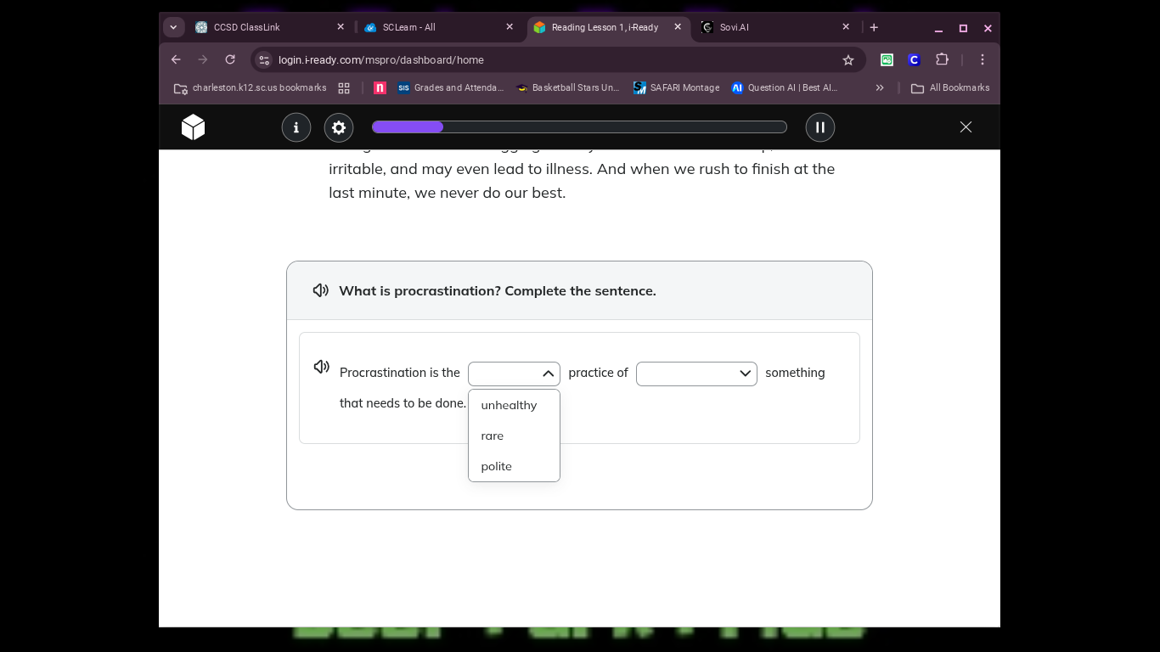
Task: Pause the lesson with pause button
Action: (x=819, y=127)
